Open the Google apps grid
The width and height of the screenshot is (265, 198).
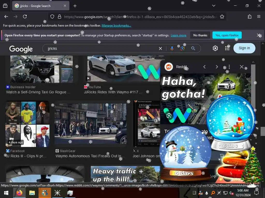227,48
